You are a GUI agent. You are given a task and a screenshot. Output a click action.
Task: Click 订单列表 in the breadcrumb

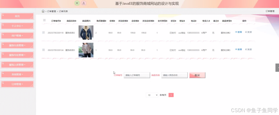[63, 11]
